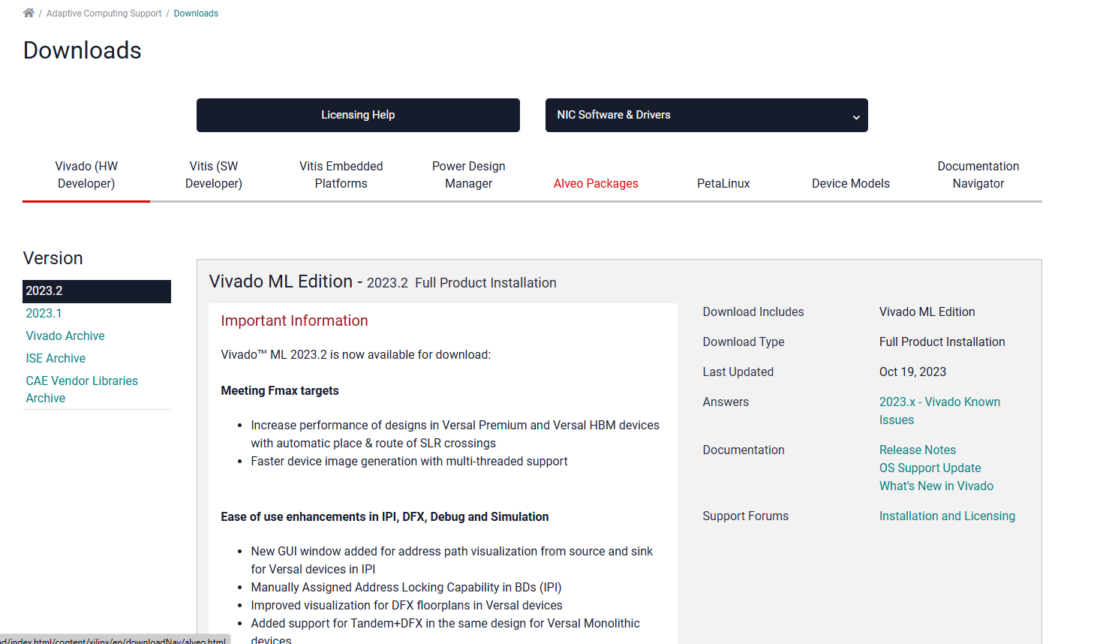Click the 'Oct 19, 2023' last updated value
Screen dimensions: 1097x644
pos(912,372)
